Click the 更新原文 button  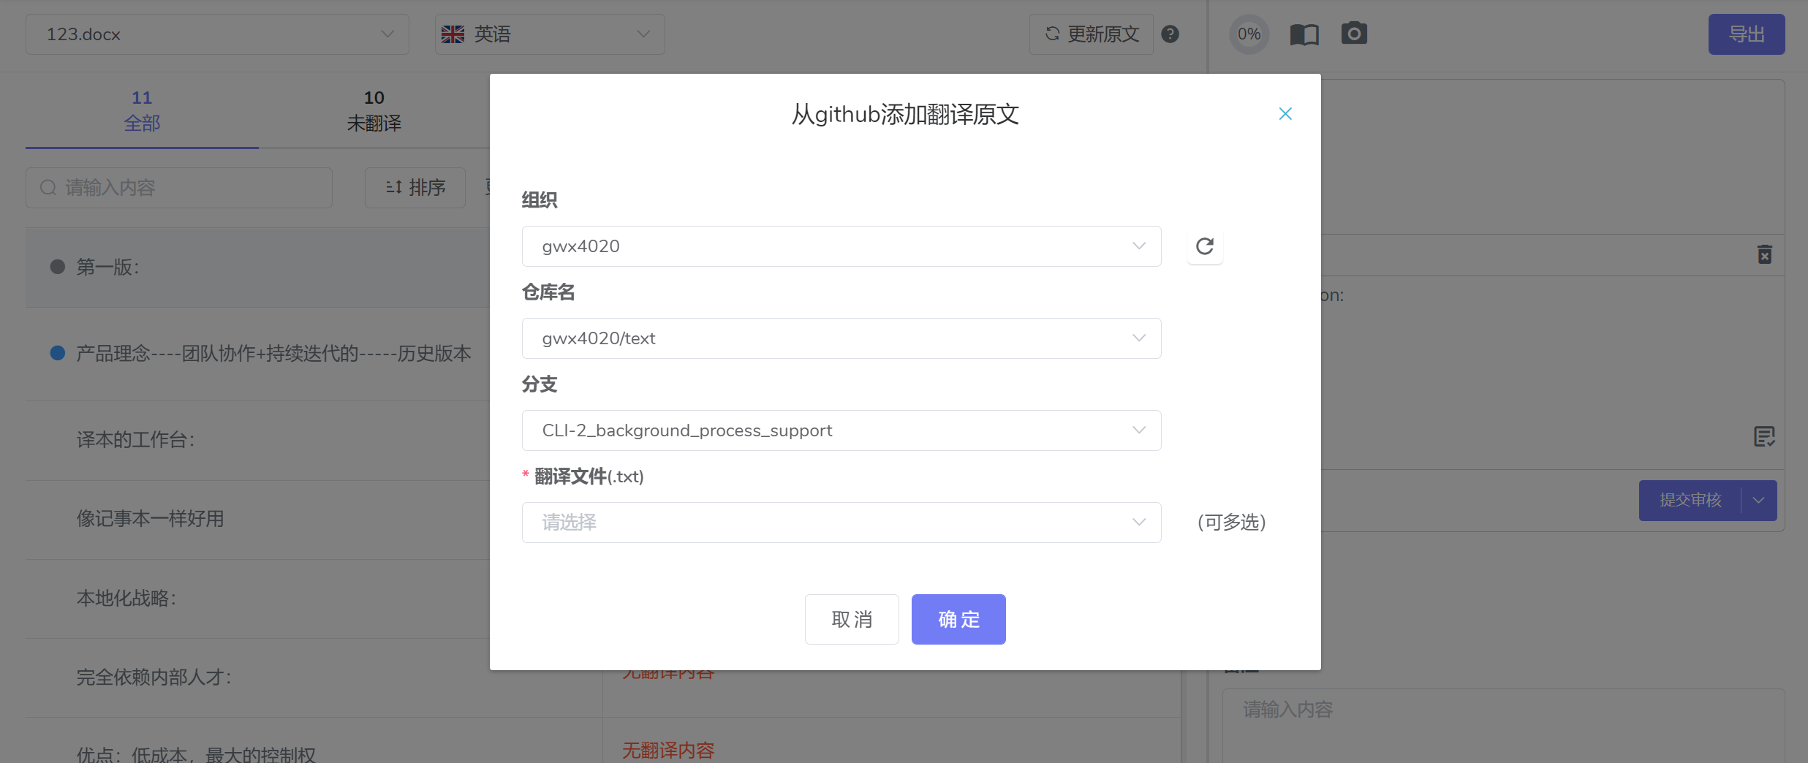pos(1092,34)
